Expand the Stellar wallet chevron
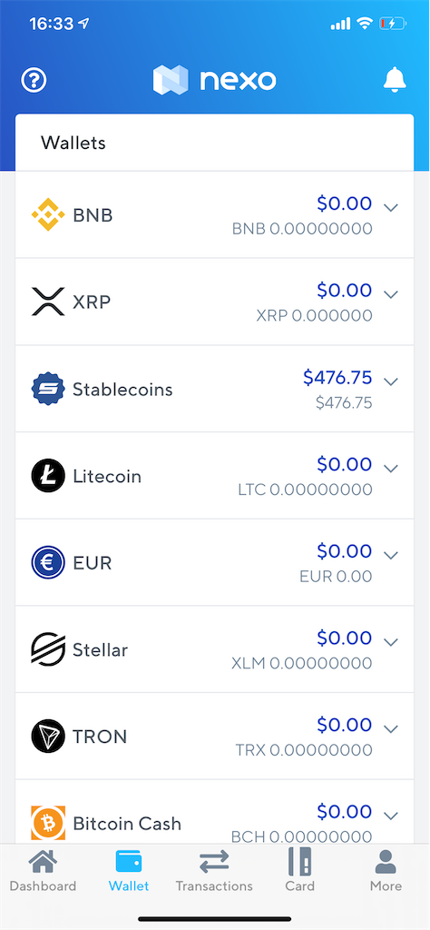This screenshot has width=430, height=930. [x=390, y=642]
